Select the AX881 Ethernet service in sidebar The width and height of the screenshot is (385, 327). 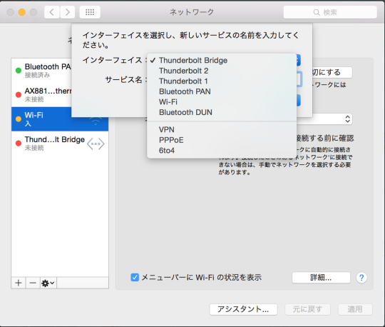[42, 95]
